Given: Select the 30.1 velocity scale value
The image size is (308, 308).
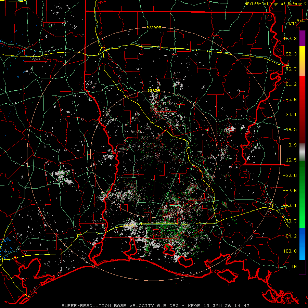Looking at the screenshot, I should pos(291,114).
